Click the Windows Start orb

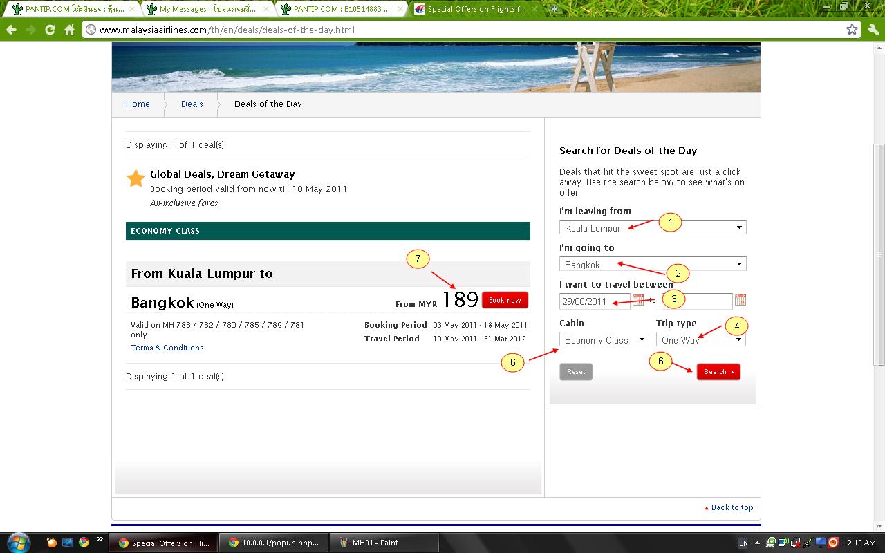point(17,543)
